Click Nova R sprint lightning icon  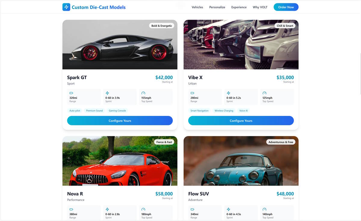coord(107,209)
